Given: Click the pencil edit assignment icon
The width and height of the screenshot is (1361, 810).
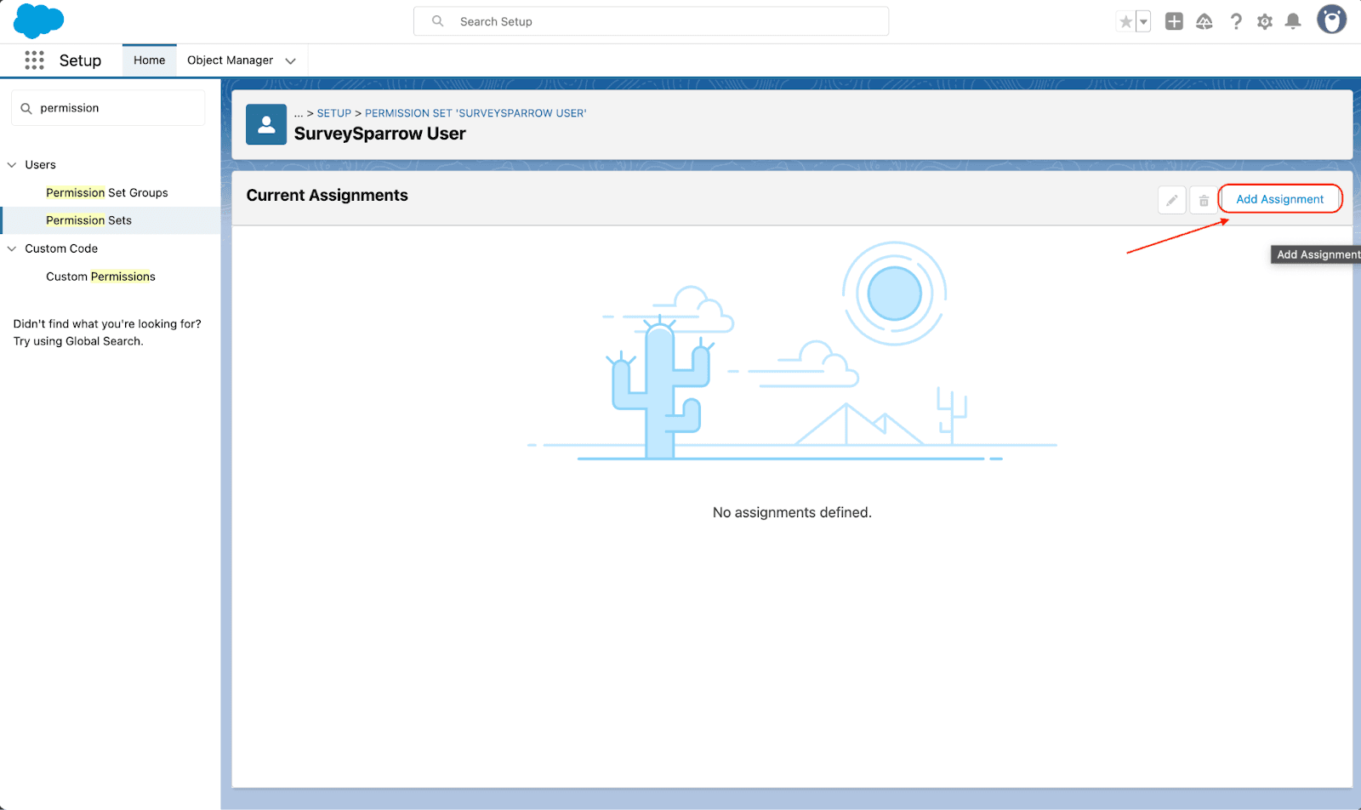Looking at the screenshot, I should click(x=1171, y=200).
